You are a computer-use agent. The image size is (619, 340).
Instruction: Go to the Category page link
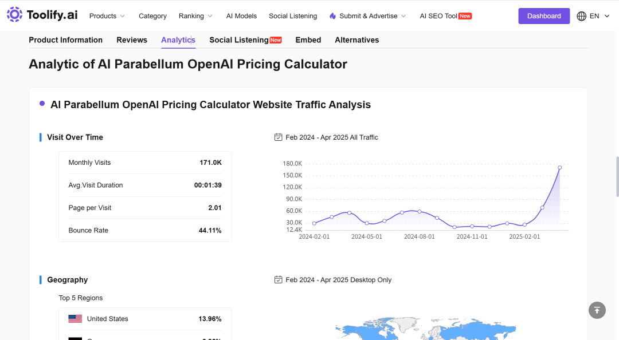pos(153,16)
